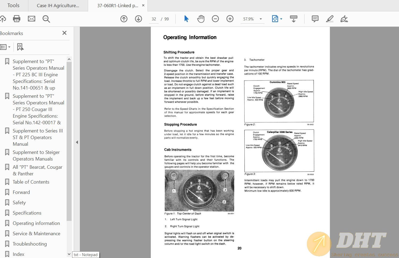This screenshot has height=258, width=399.
Task: Click bookmark icon beside Table of Contents
Action: (7, 182)
